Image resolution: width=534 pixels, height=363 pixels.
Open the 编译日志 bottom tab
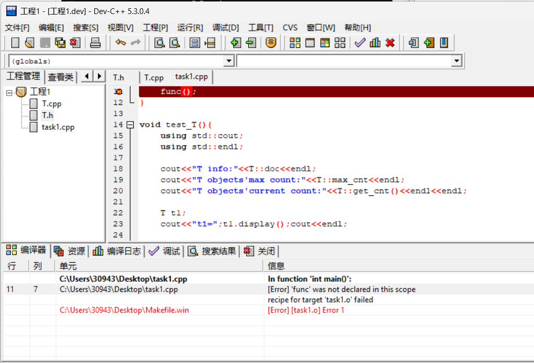point(117,251)
